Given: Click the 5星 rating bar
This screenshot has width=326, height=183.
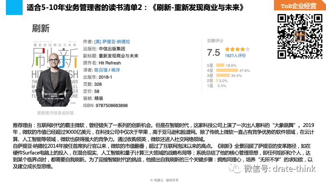Looking at the screenshot, I should (x=221, y=66).
